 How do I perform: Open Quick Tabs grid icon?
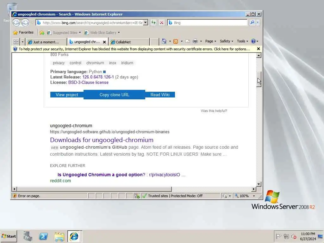pos(16,42)
